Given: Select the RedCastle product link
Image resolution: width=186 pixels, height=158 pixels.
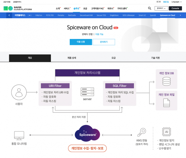Looking at the screenshot, I should coord(72,15).
